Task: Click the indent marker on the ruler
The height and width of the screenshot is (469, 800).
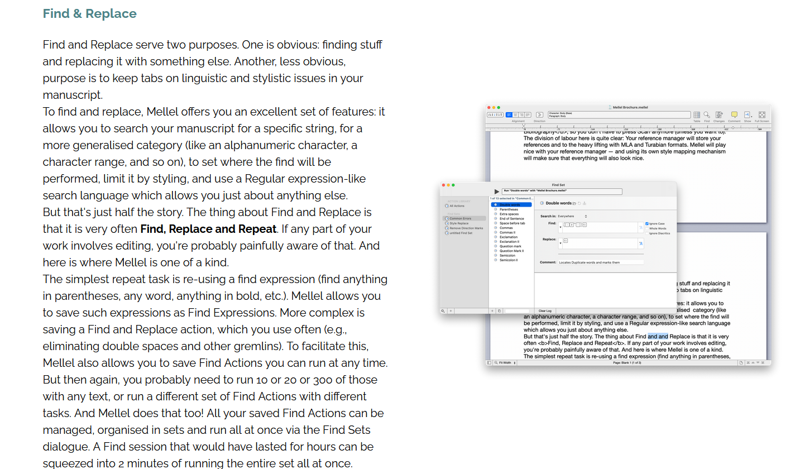Action: pyautogui.click(x=524, y=127)
